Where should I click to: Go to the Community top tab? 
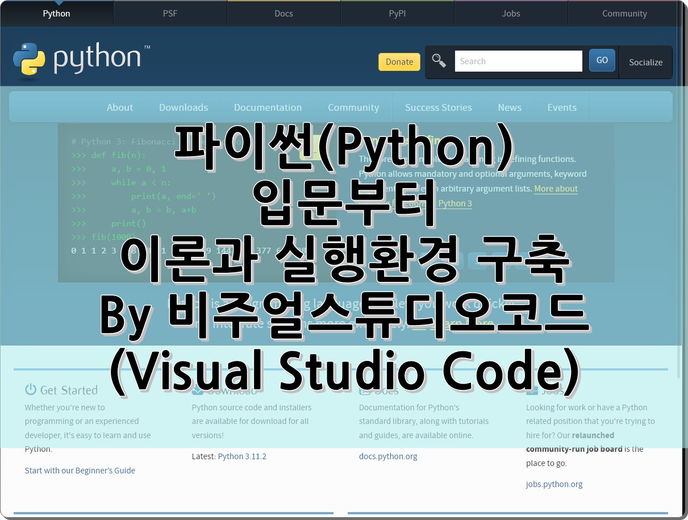point(624,14)
